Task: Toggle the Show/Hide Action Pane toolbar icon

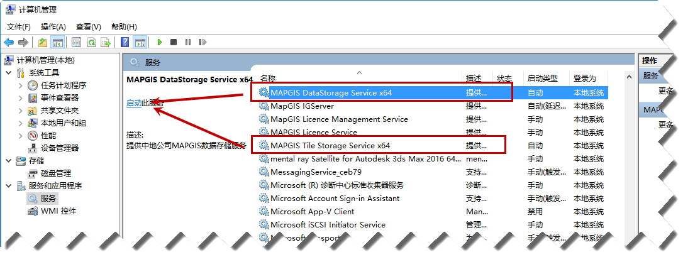Action: (140, 42)
